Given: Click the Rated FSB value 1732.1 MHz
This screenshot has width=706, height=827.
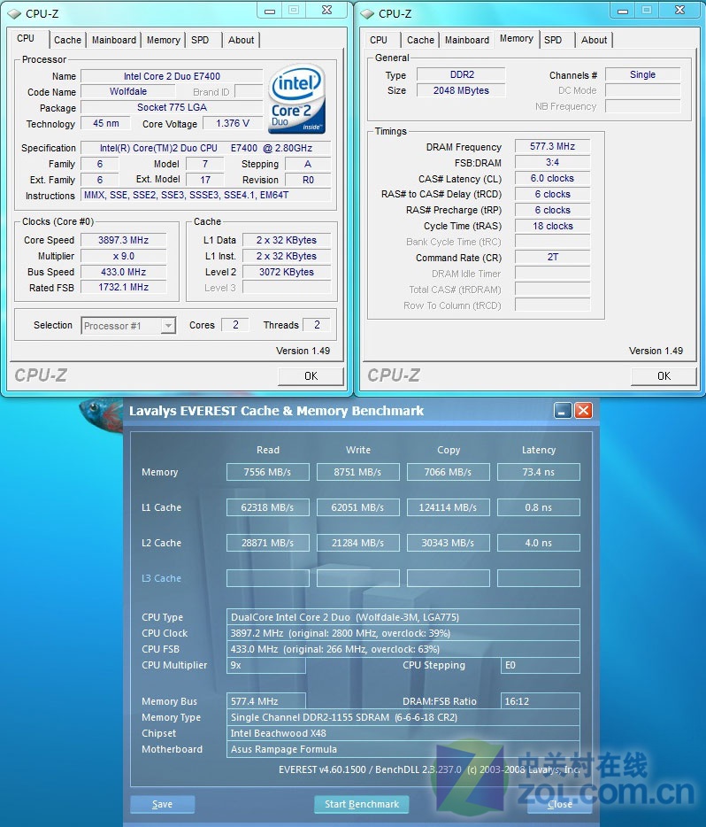Looking at the screenshot, I should [x=124, y=288].
